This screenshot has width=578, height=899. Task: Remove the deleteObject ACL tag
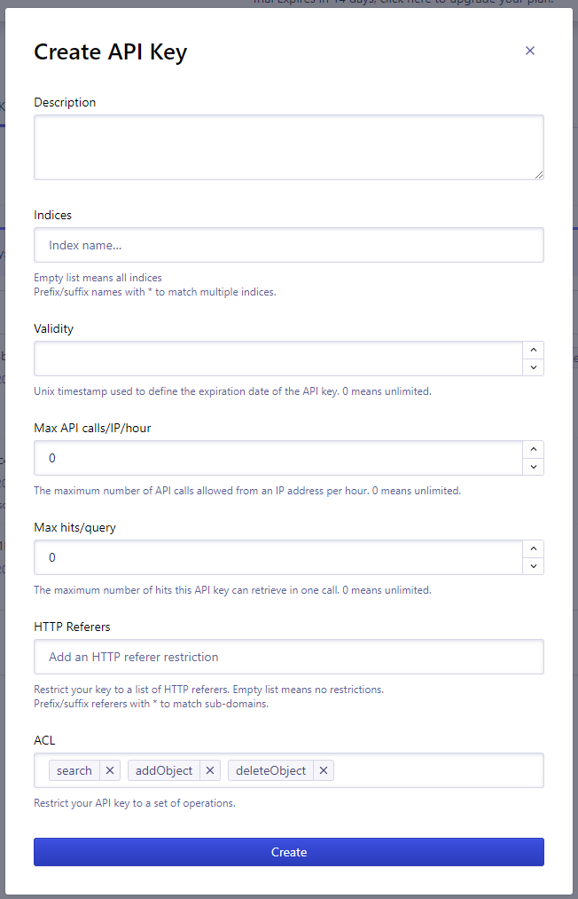pos(324,770)
